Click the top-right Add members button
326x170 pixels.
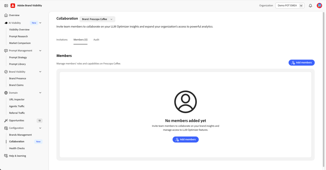(x=302, y=63)
